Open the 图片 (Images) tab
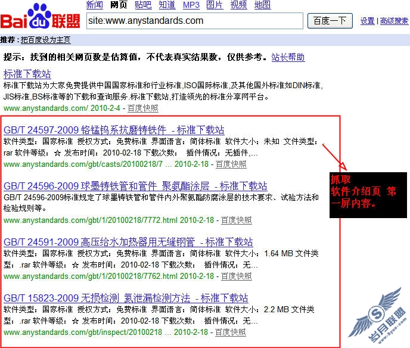Screen dimensions: 410x348 (215, 5)
